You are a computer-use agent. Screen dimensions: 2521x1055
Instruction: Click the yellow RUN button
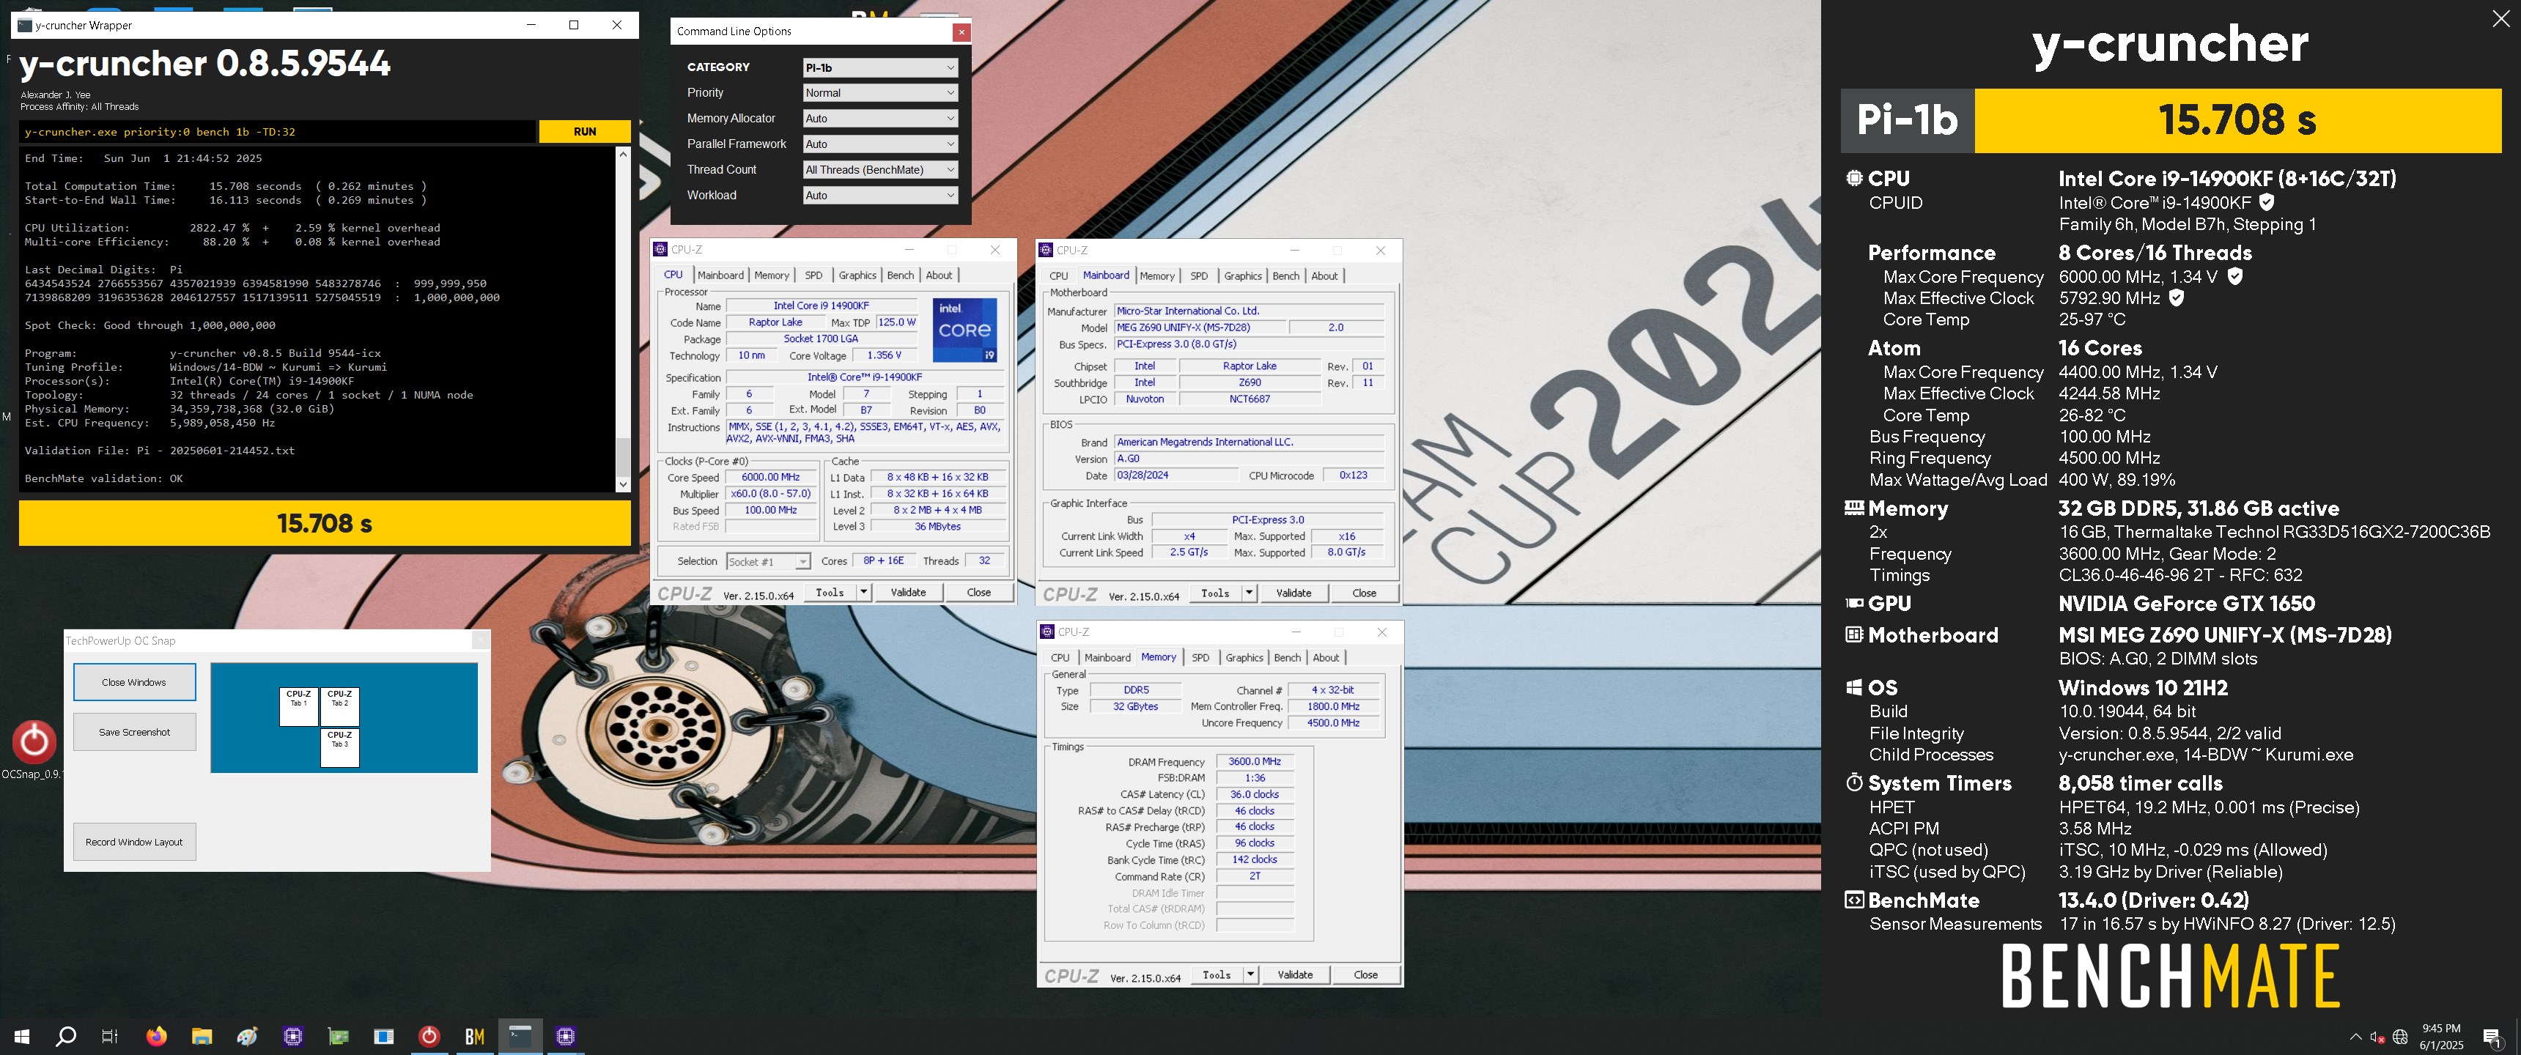point(584,131)
